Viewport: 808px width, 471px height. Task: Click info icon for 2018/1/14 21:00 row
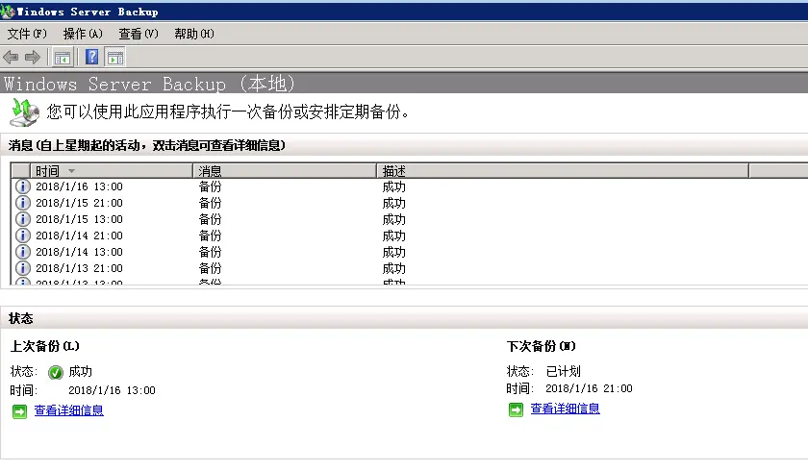pos(23,235)
